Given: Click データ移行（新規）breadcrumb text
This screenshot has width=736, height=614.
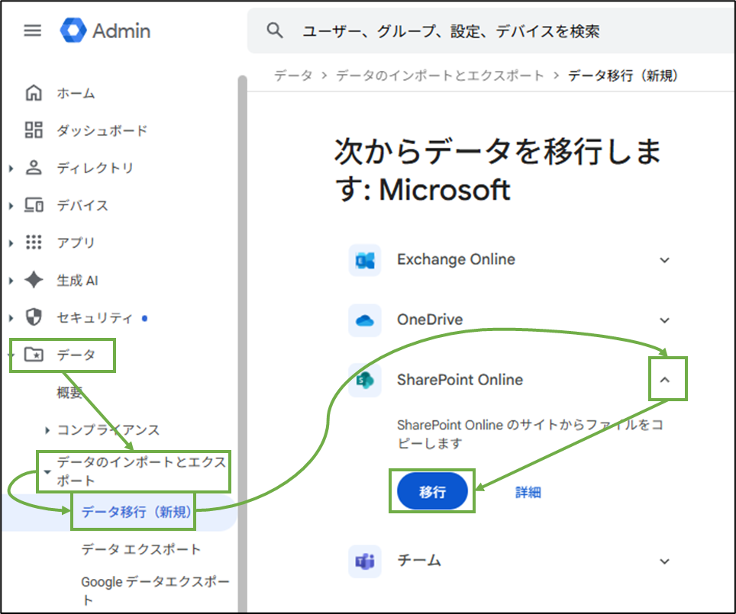Looking at the screenshot, I should [623, 76].
